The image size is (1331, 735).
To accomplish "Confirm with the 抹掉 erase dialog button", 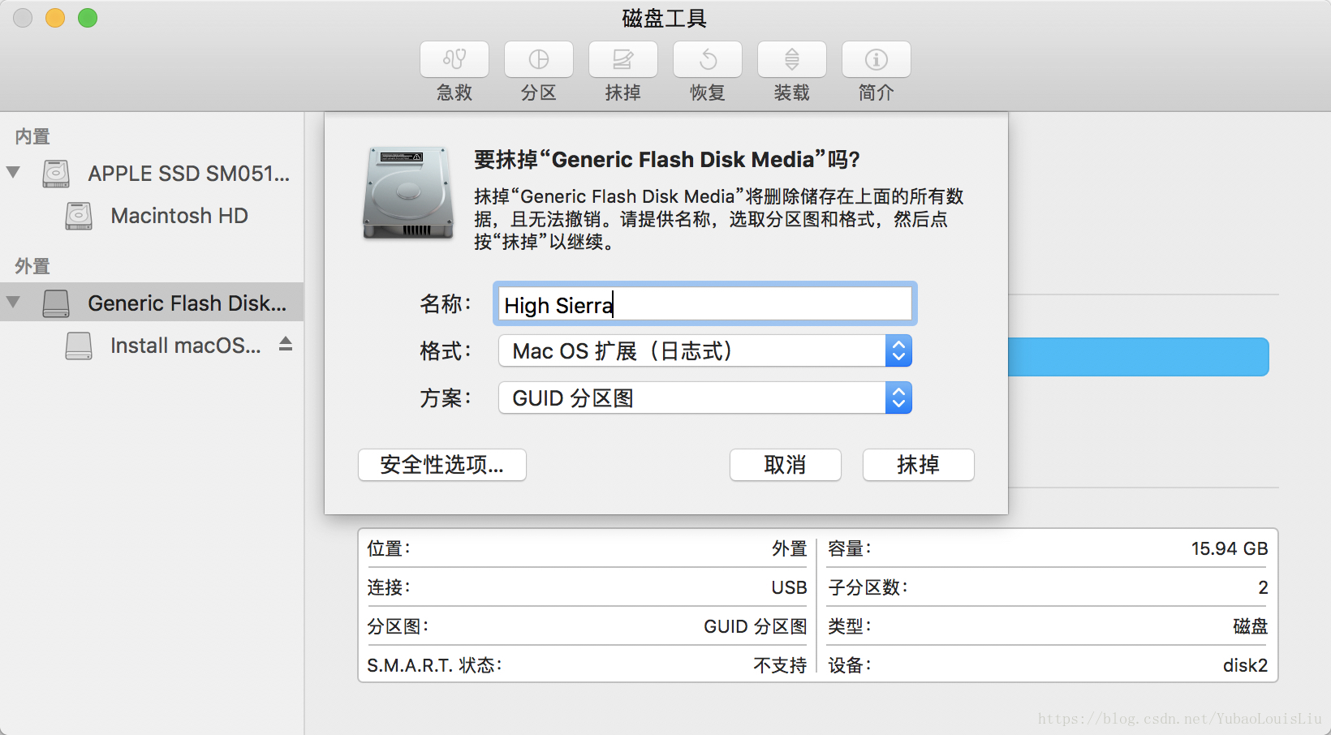I will click(919, 465).
